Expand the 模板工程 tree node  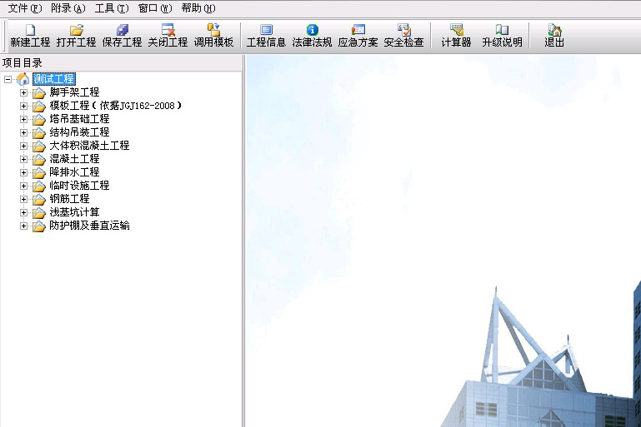tap(23, 107)
